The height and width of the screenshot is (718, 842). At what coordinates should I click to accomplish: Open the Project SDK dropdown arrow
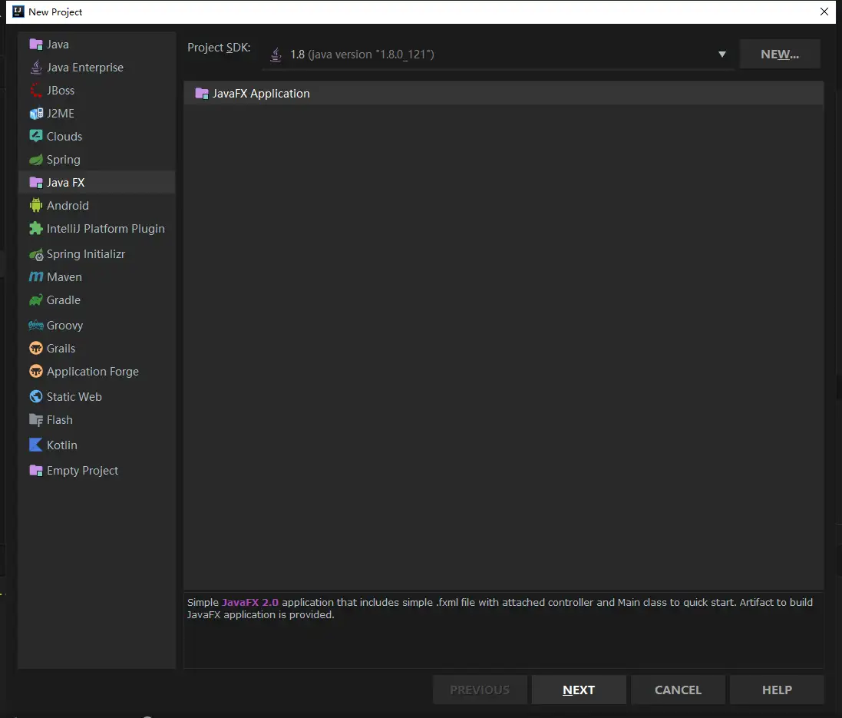coord(721,55)
